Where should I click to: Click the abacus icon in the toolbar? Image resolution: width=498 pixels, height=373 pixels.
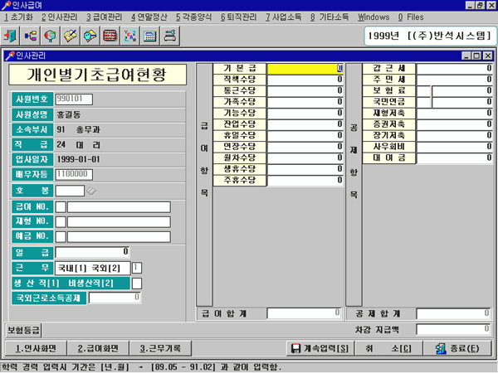(x=110, y=36)
